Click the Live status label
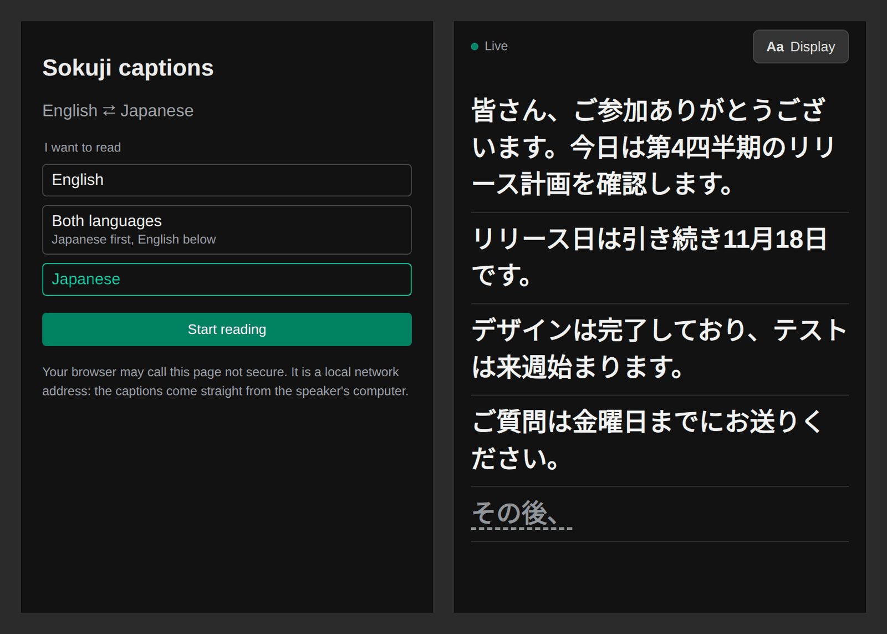This screenshot has height=634, width=887. pos(496,46)
